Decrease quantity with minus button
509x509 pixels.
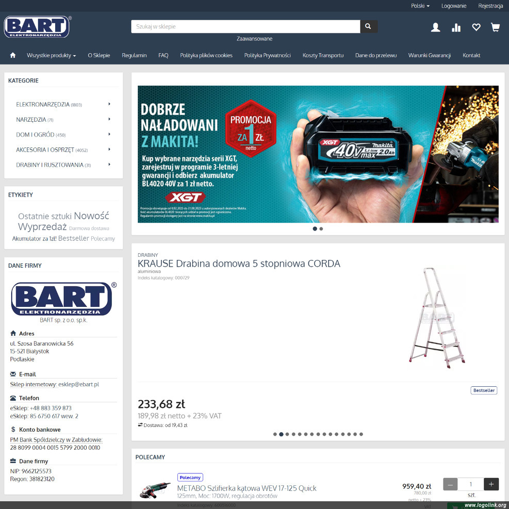(450, 484)
